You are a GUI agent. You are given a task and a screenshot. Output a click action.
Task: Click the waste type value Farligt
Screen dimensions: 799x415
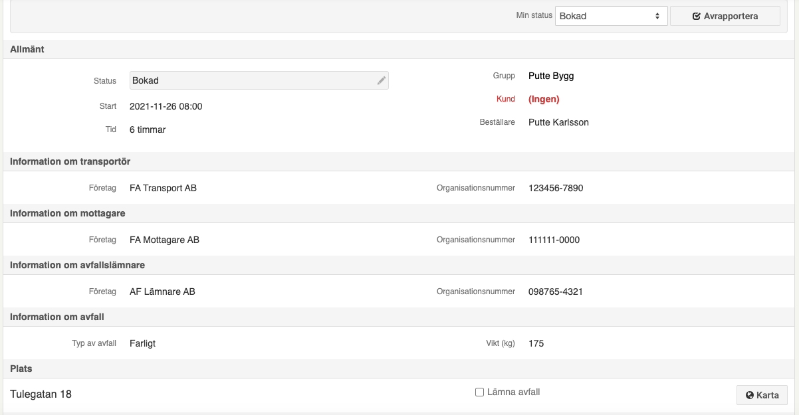142,343
